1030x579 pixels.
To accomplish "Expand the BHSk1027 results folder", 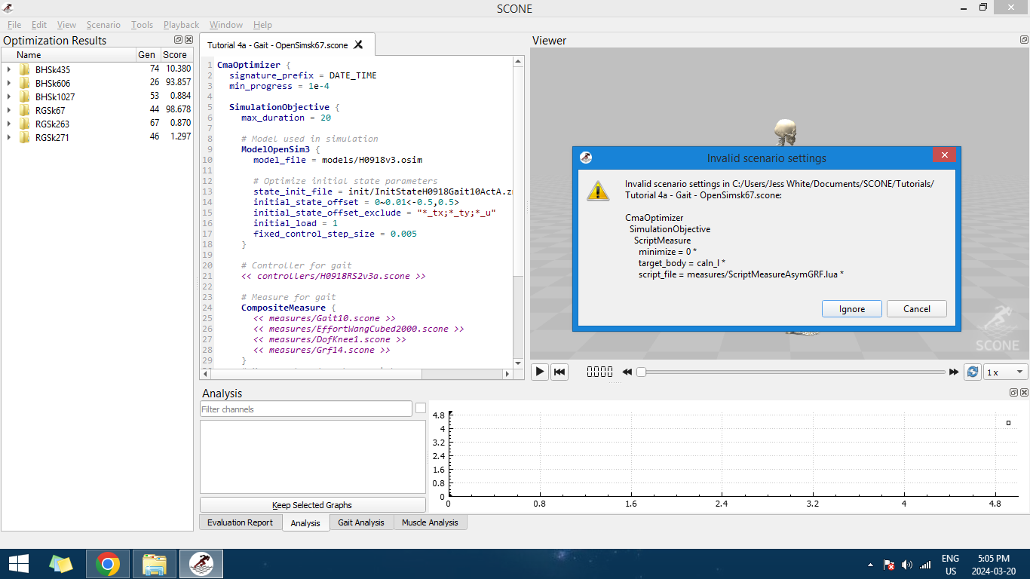I will (9, 96).
